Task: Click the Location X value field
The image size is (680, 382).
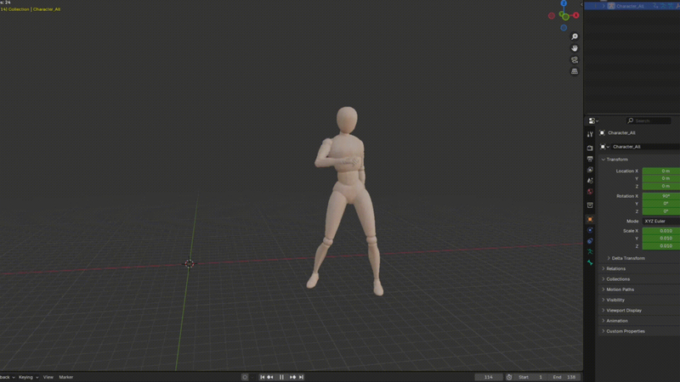Action: point(660,171)
